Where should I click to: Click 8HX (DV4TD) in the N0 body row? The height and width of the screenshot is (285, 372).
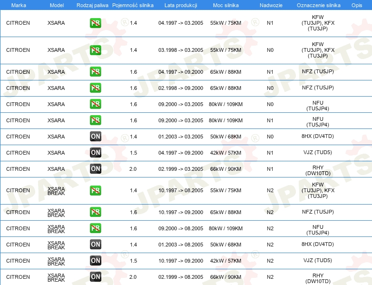[318, 136]
